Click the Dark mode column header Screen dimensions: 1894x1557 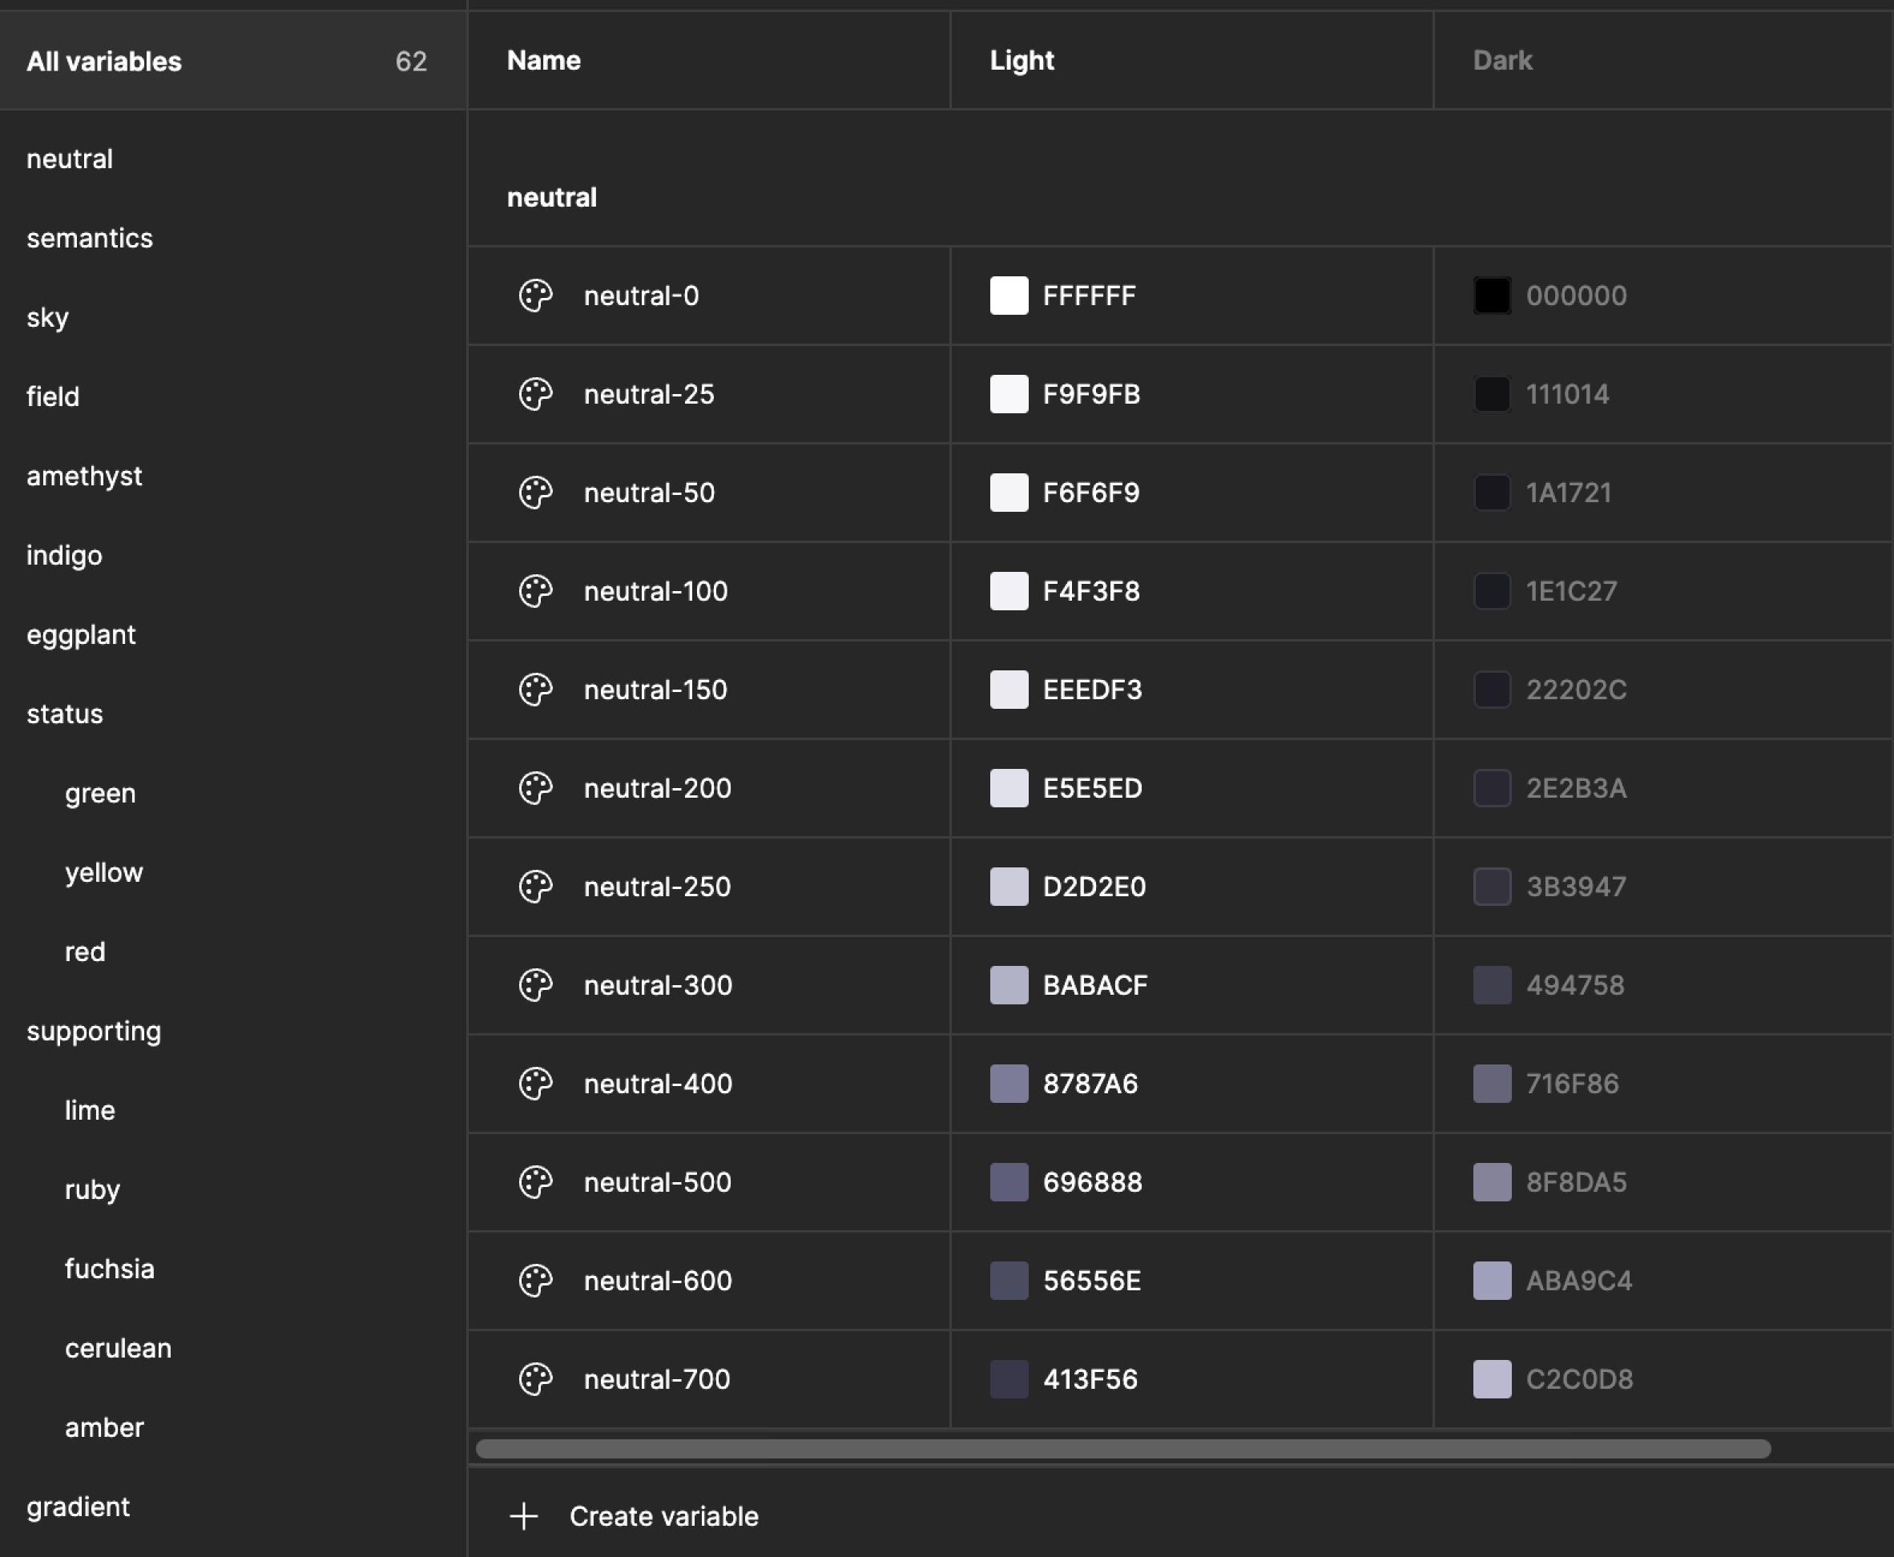[x=1502, y=60]
